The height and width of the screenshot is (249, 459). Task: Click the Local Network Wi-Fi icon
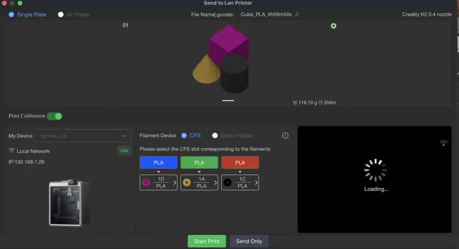click(12, 151)
